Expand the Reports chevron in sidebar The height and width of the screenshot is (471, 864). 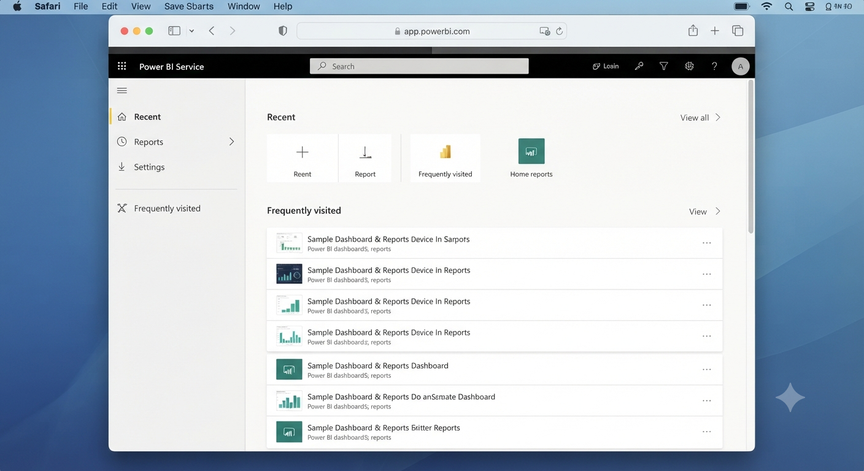pos(231,142)
